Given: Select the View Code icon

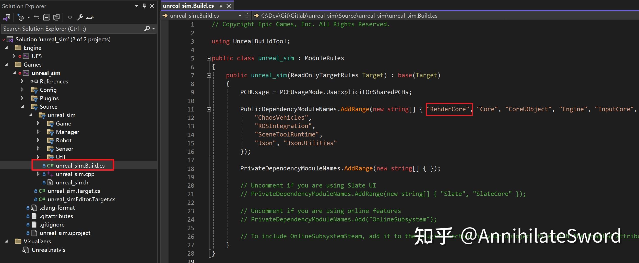Looking at the screenshot, I should (70, 17).
